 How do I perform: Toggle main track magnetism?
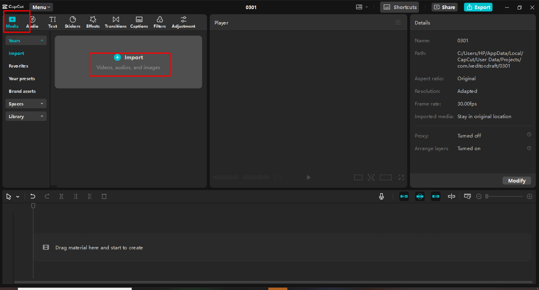point(419,196)
